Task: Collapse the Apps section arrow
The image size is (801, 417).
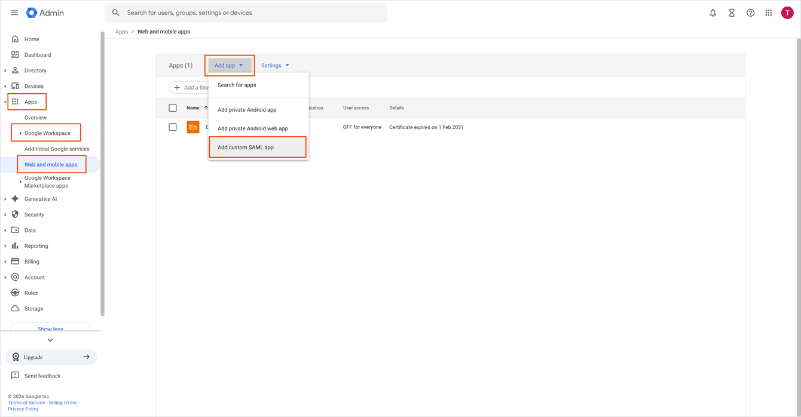Action: [x=5, y=102]
